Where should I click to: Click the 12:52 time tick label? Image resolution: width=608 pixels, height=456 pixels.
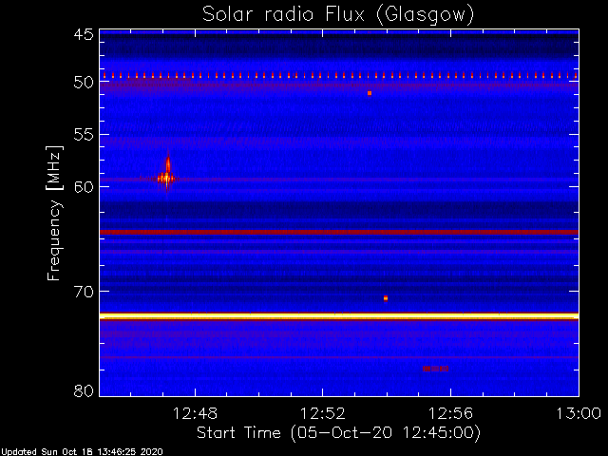[323, 413]
